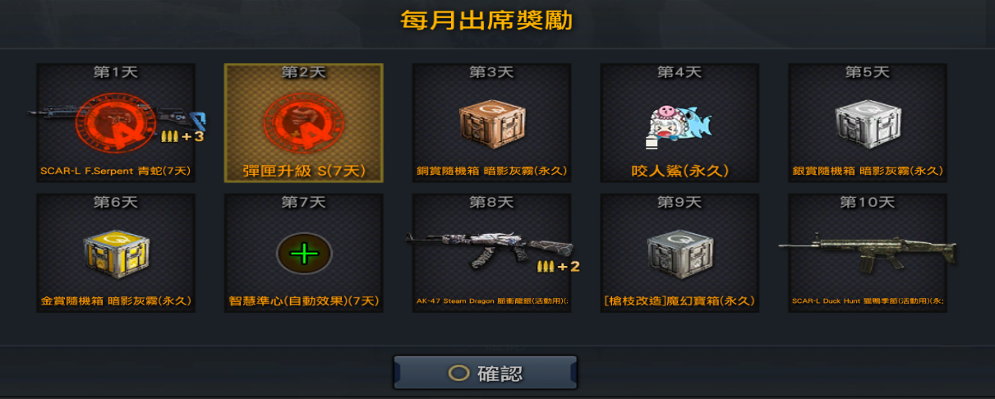
Task: Confirm with the 確認 button
Action: pyautogui.click(x=485, y=373)
